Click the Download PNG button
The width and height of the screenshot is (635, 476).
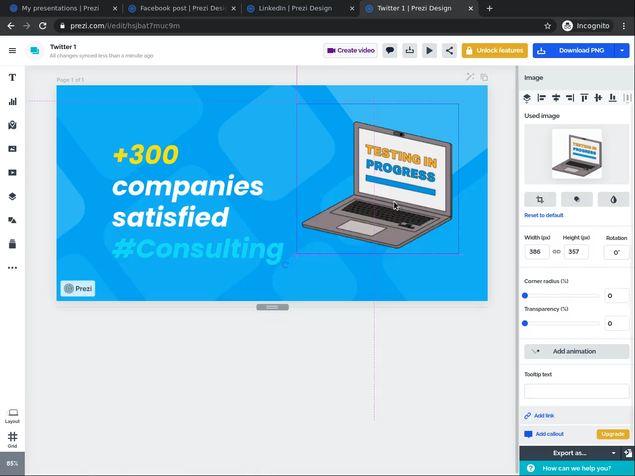573,51
